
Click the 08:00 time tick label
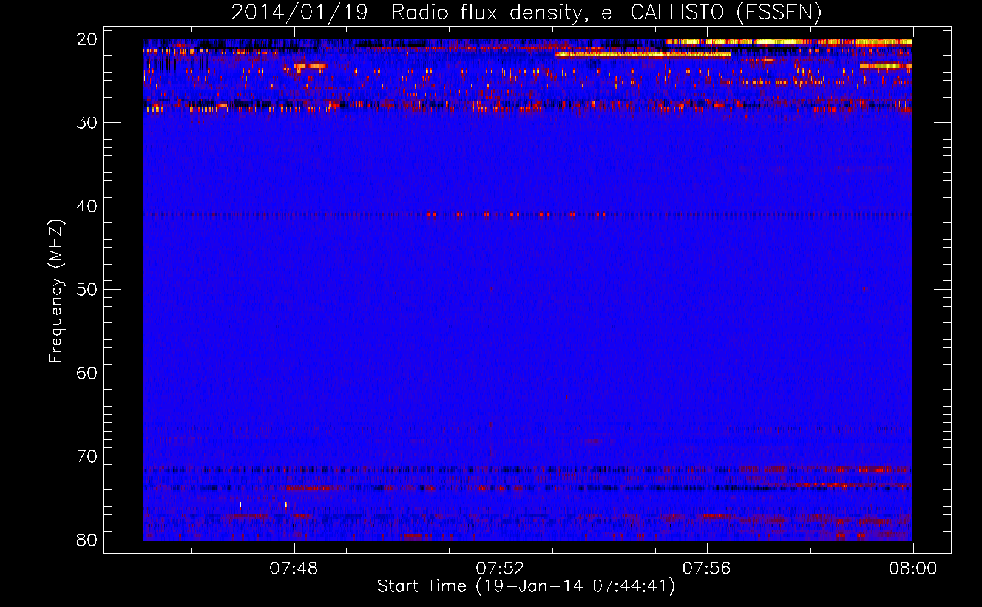(913, 569)
